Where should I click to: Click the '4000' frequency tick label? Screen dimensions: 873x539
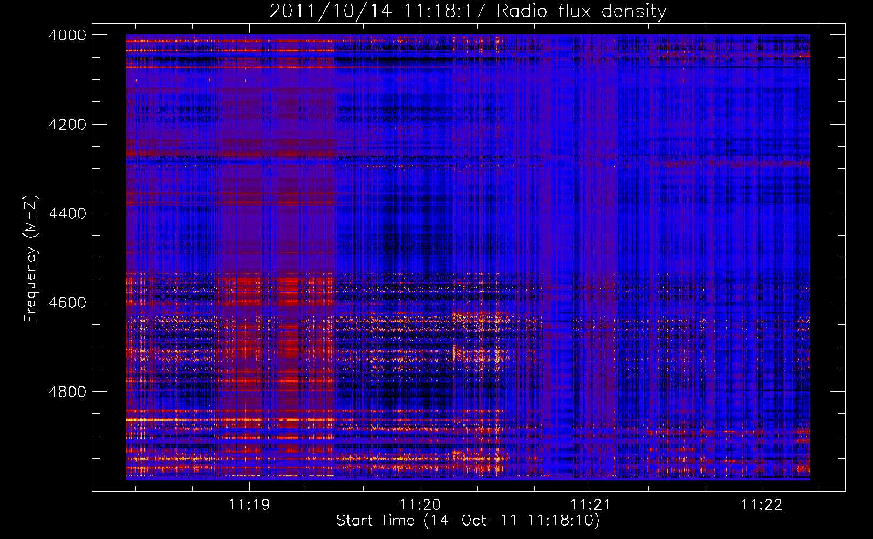pyautogui.click(x=67, y=35)
